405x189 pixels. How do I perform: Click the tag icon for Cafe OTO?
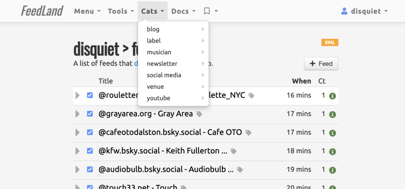[x=248, y=133]
